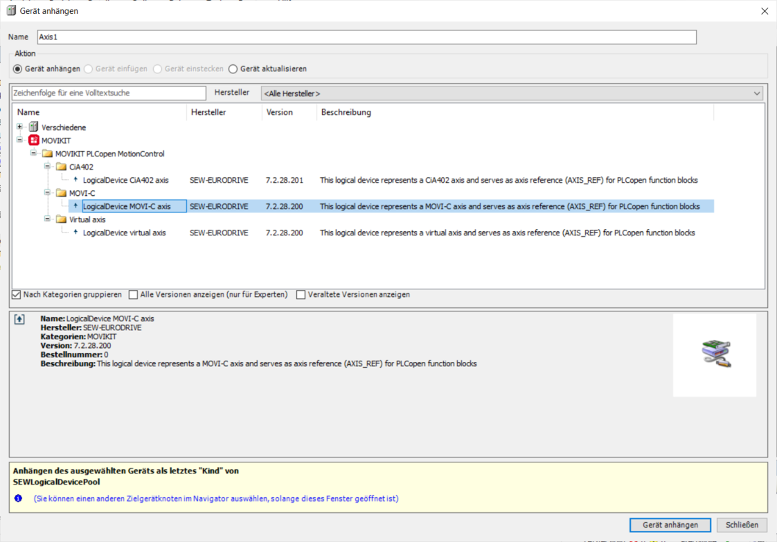777x542 pixels.
Task: Sort list by Version column header
Action: click(x=280, y=112)
